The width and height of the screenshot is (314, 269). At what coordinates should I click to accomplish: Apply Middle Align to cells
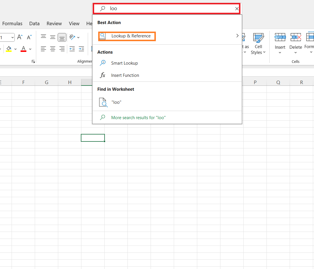(53, 37)
